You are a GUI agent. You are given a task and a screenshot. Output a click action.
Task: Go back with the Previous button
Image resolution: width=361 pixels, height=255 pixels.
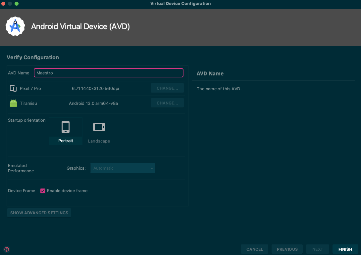(x=287, y=249)
